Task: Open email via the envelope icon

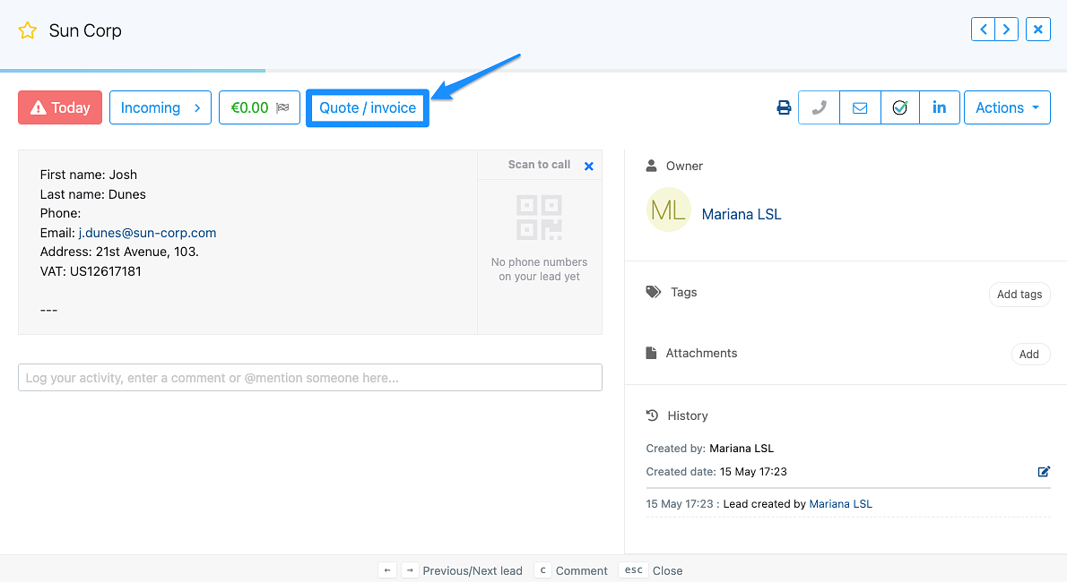Action: coord(859,107)
